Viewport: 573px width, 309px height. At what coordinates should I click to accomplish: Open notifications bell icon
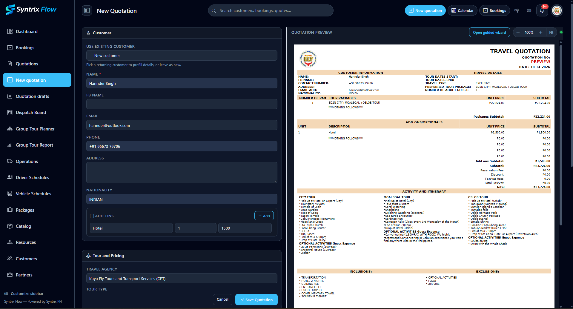(542, 10)
